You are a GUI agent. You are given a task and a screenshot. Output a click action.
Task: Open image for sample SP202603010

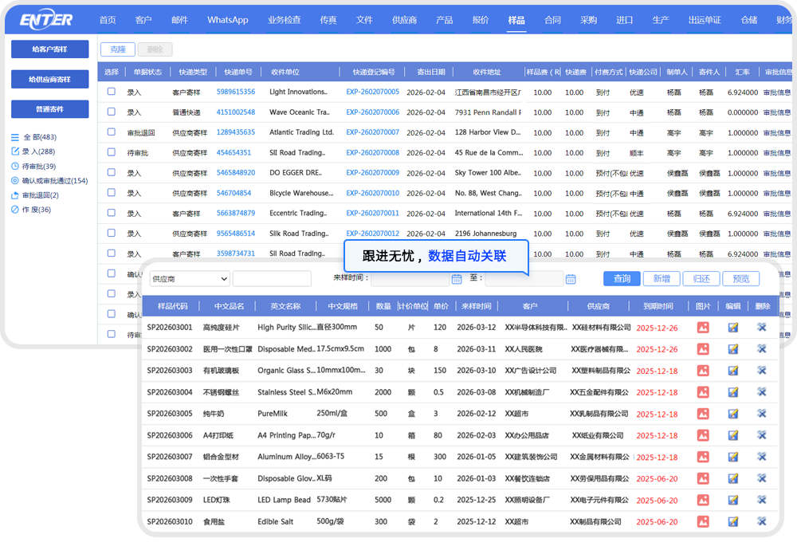pos(703,521)
